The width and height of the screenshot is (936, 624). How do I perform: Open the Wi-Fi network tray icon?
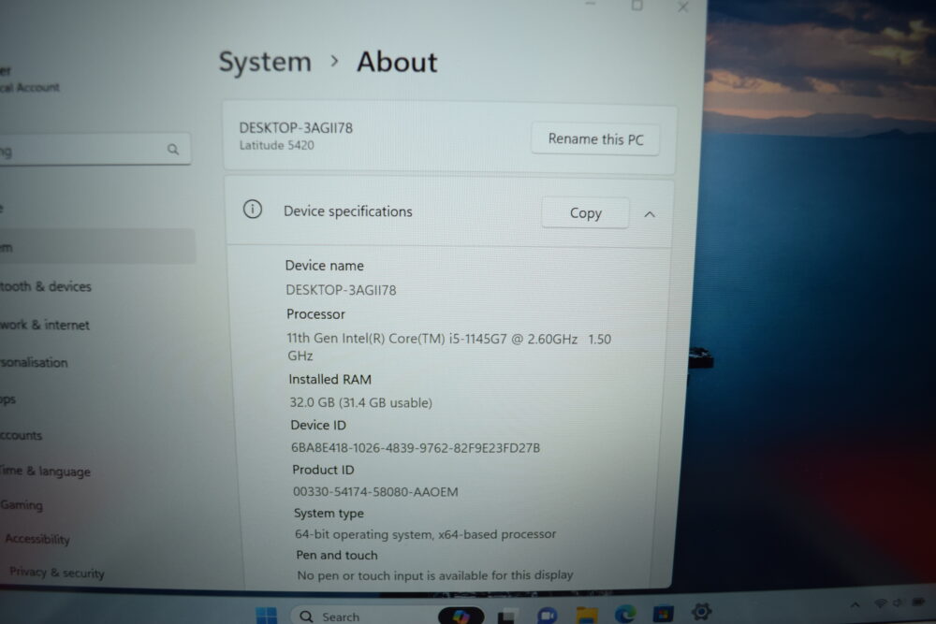880,603
